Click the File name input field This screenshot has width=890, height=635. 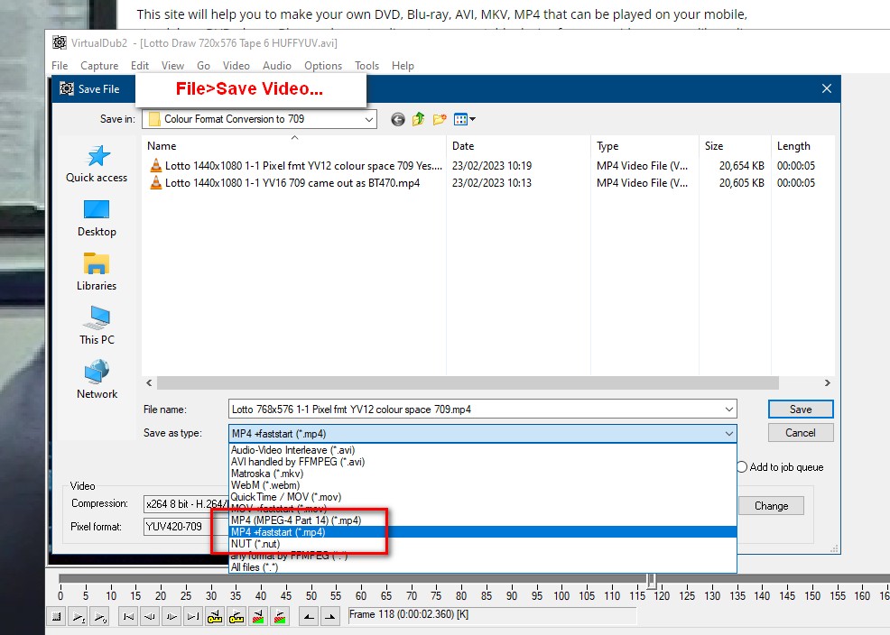(476, 410)
